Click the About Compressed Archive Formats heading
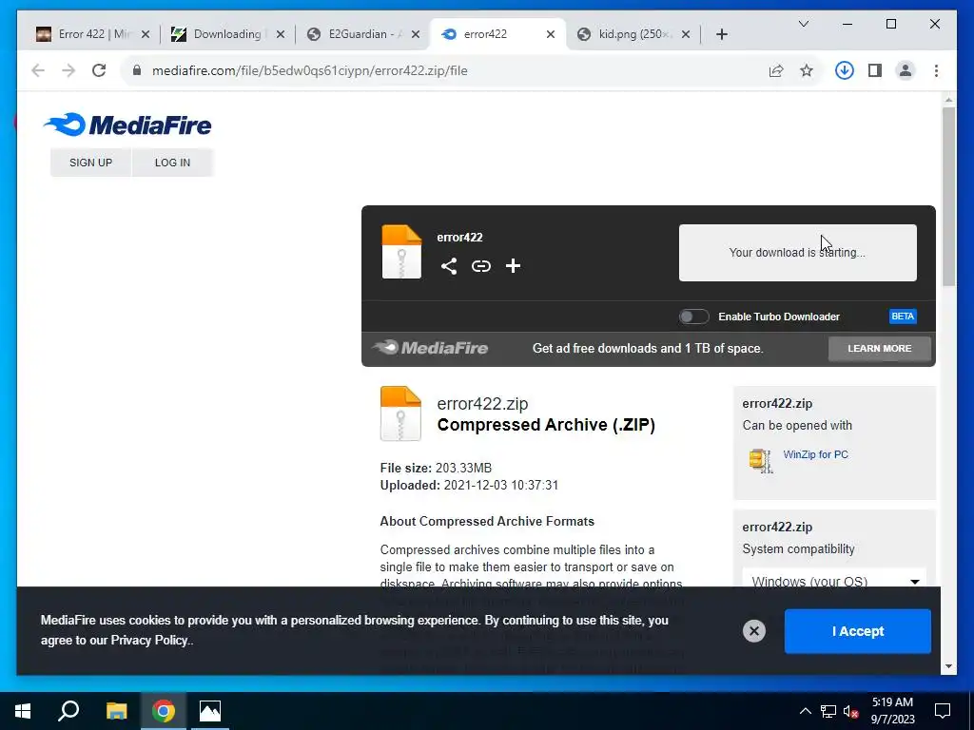 coord(487,522)
